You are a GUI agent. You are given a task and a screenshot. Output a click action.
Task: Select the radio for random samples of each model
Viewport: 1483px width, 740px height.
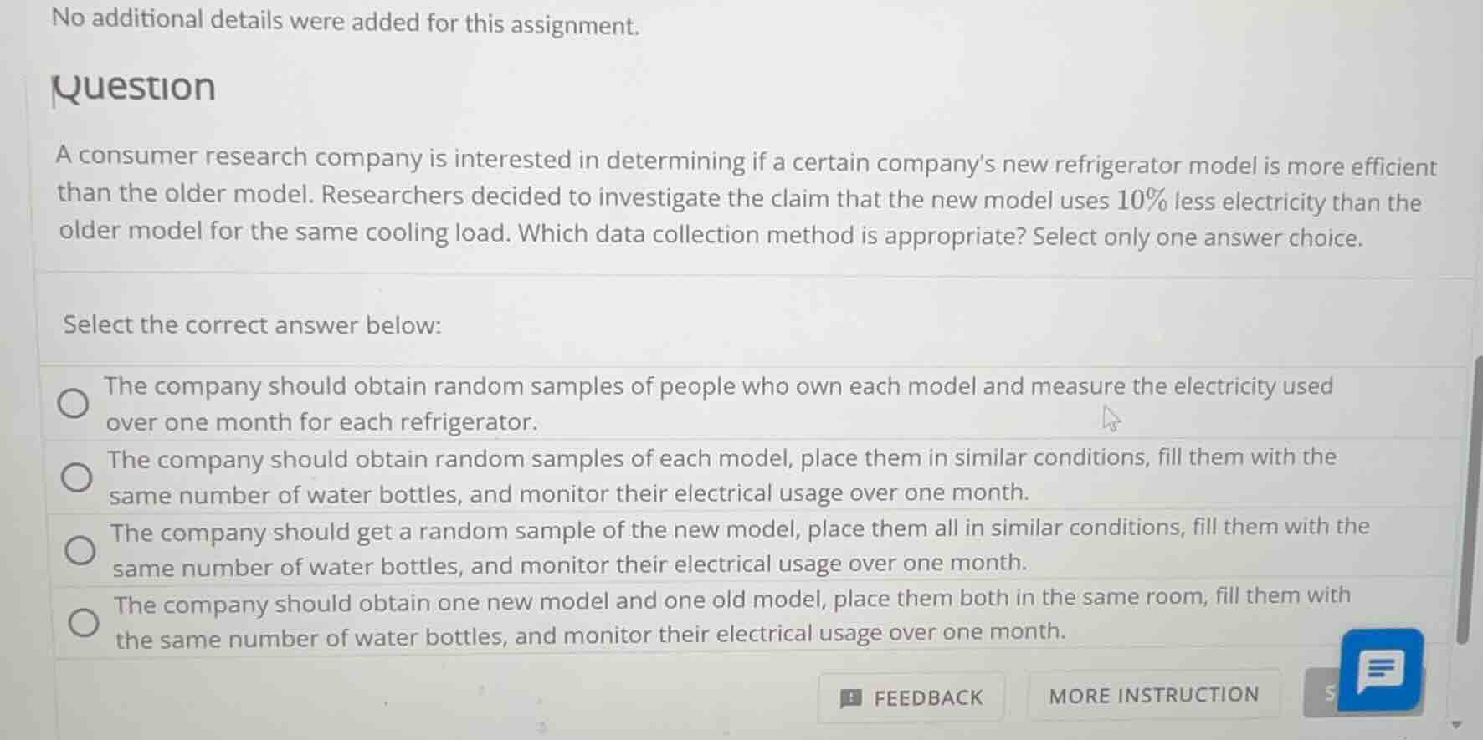(x=76, y=476)
